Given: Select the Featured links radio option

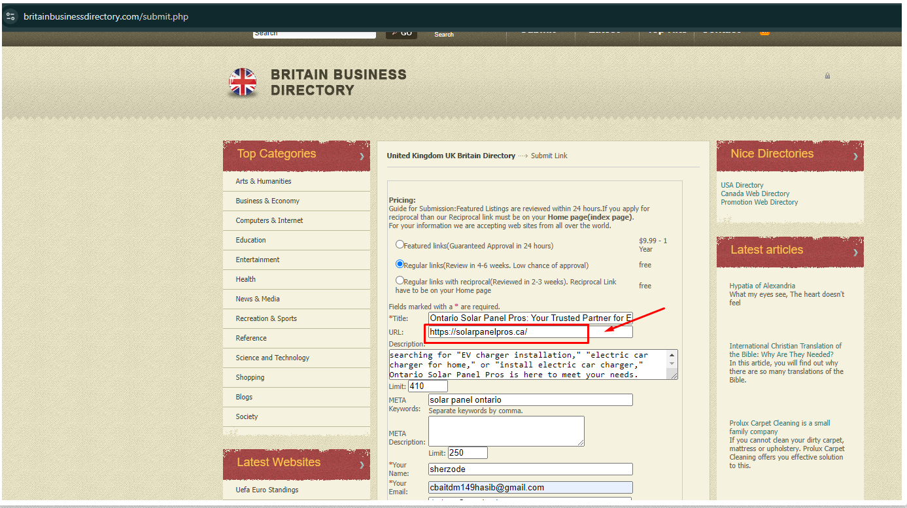Looking at the screenshot, I should click(400, 245).
